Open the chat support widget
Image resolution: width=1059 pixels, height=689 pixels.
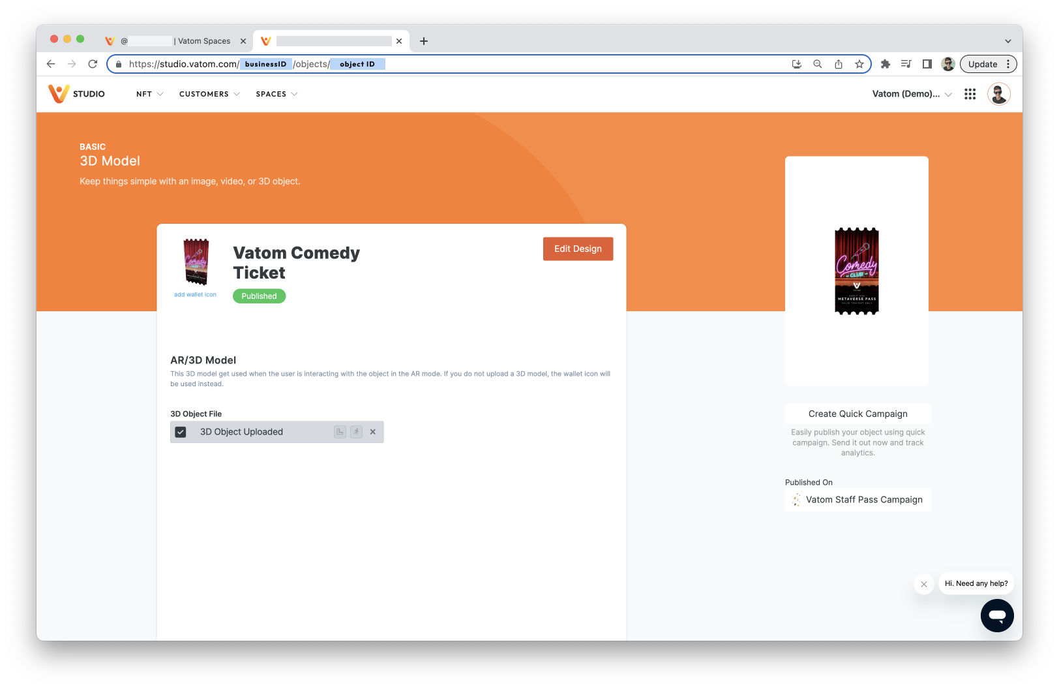tap(997, 615)
